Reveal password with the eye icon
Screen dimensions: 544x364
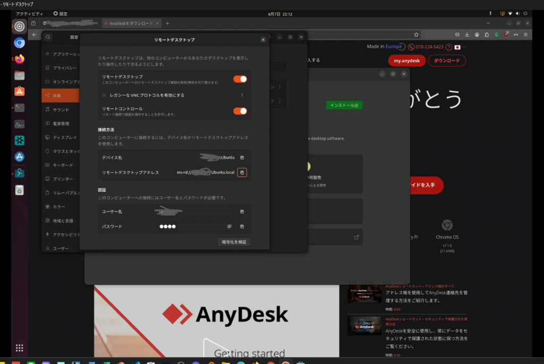coord(229,226)
